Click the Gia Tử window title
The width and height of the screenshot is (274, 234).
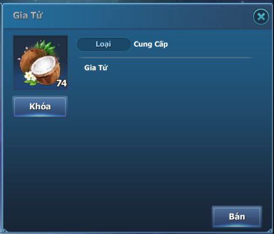28,16
